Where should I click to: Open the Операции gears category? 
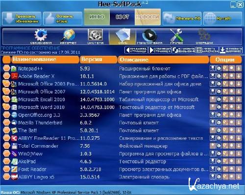(x=204, y=36)
